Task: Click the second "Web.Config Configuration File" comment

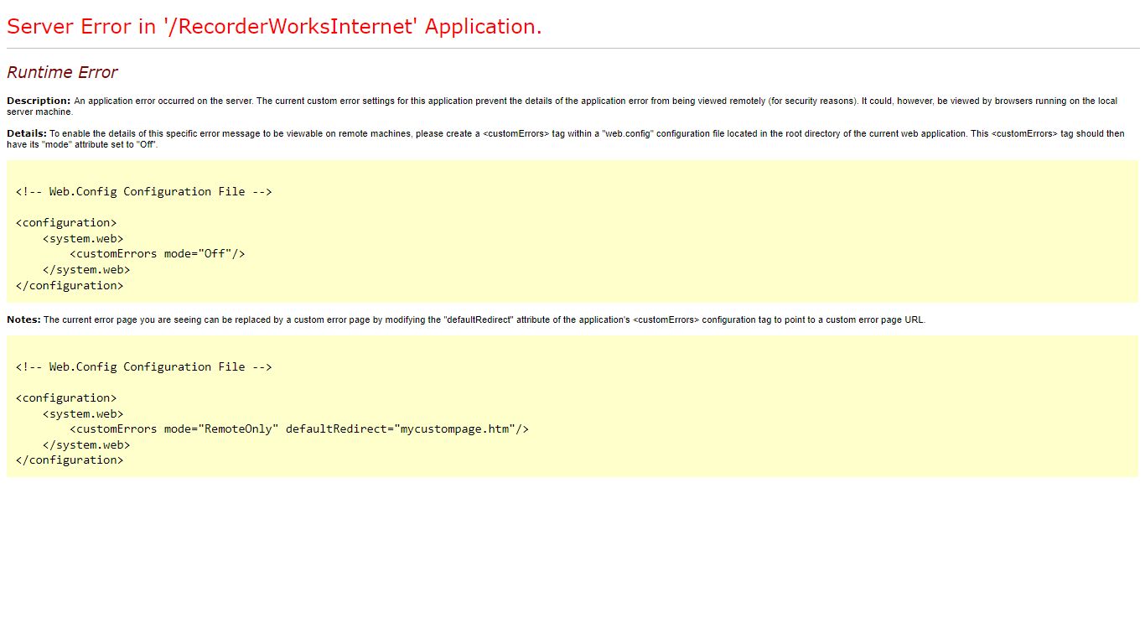Action: pos(144,366)
